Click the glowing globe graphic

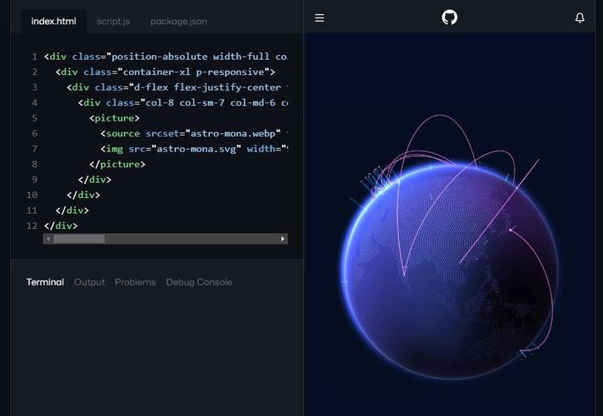pos(449,270)
